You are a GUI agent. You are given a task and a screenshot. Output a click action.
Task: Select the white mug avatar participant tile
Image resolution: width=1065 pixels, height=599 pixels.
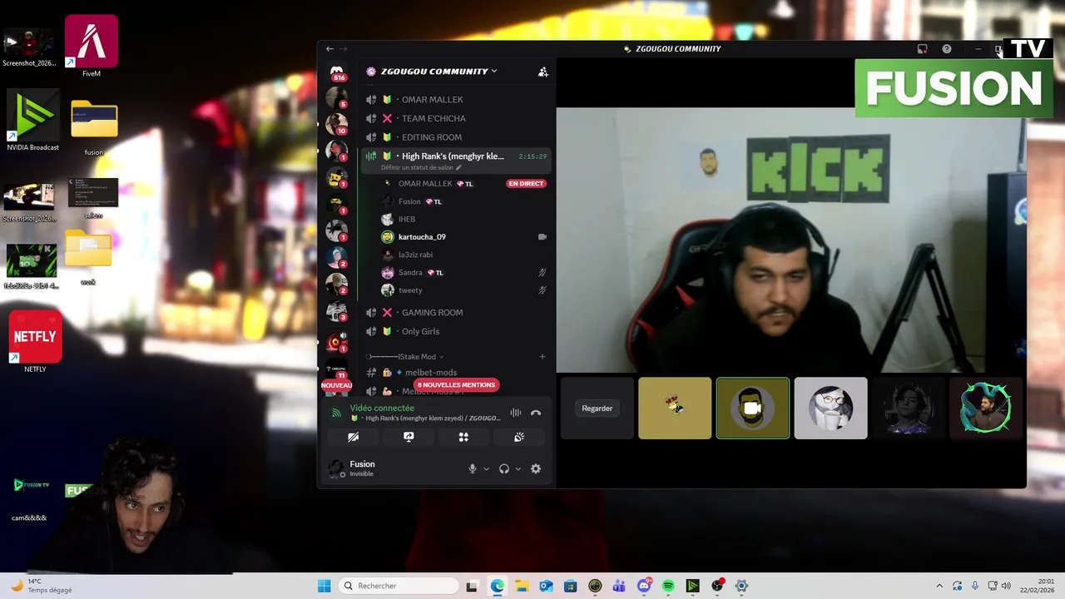pos(830,408)
